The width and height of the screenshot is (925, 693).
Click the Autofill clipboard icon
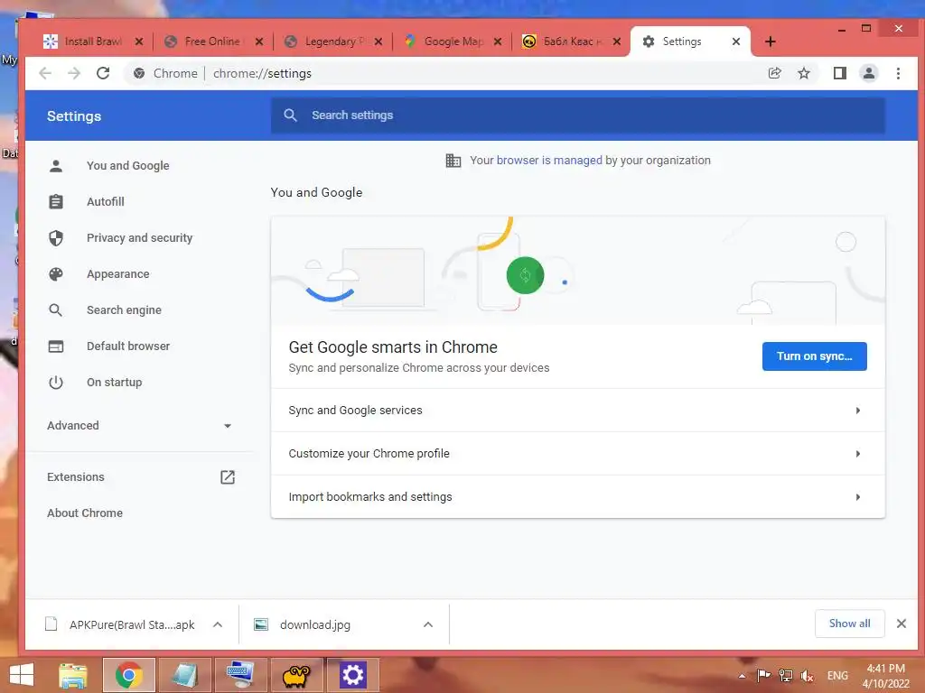coord(56,201)
